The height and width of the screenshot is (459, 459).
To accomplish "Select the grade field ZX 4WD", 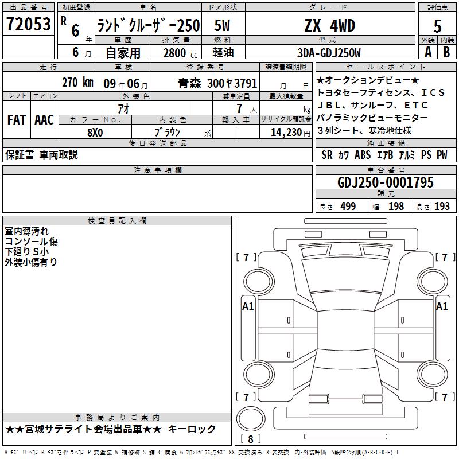I will click(x=330, y=25).
